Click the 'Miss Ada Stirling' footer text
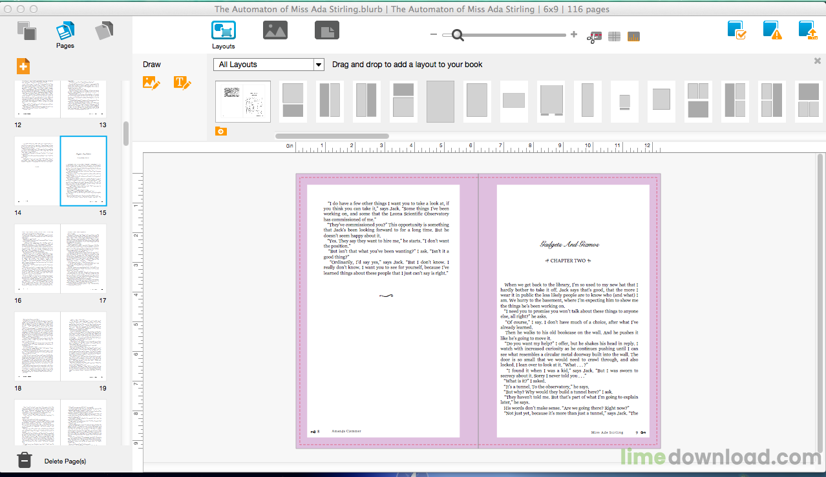This screenshot has height=477, width=826. (x=608, y=432)
